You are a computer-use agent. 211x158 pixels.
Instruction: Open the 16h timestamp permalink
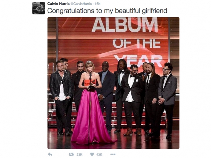[x=97, y=4]
